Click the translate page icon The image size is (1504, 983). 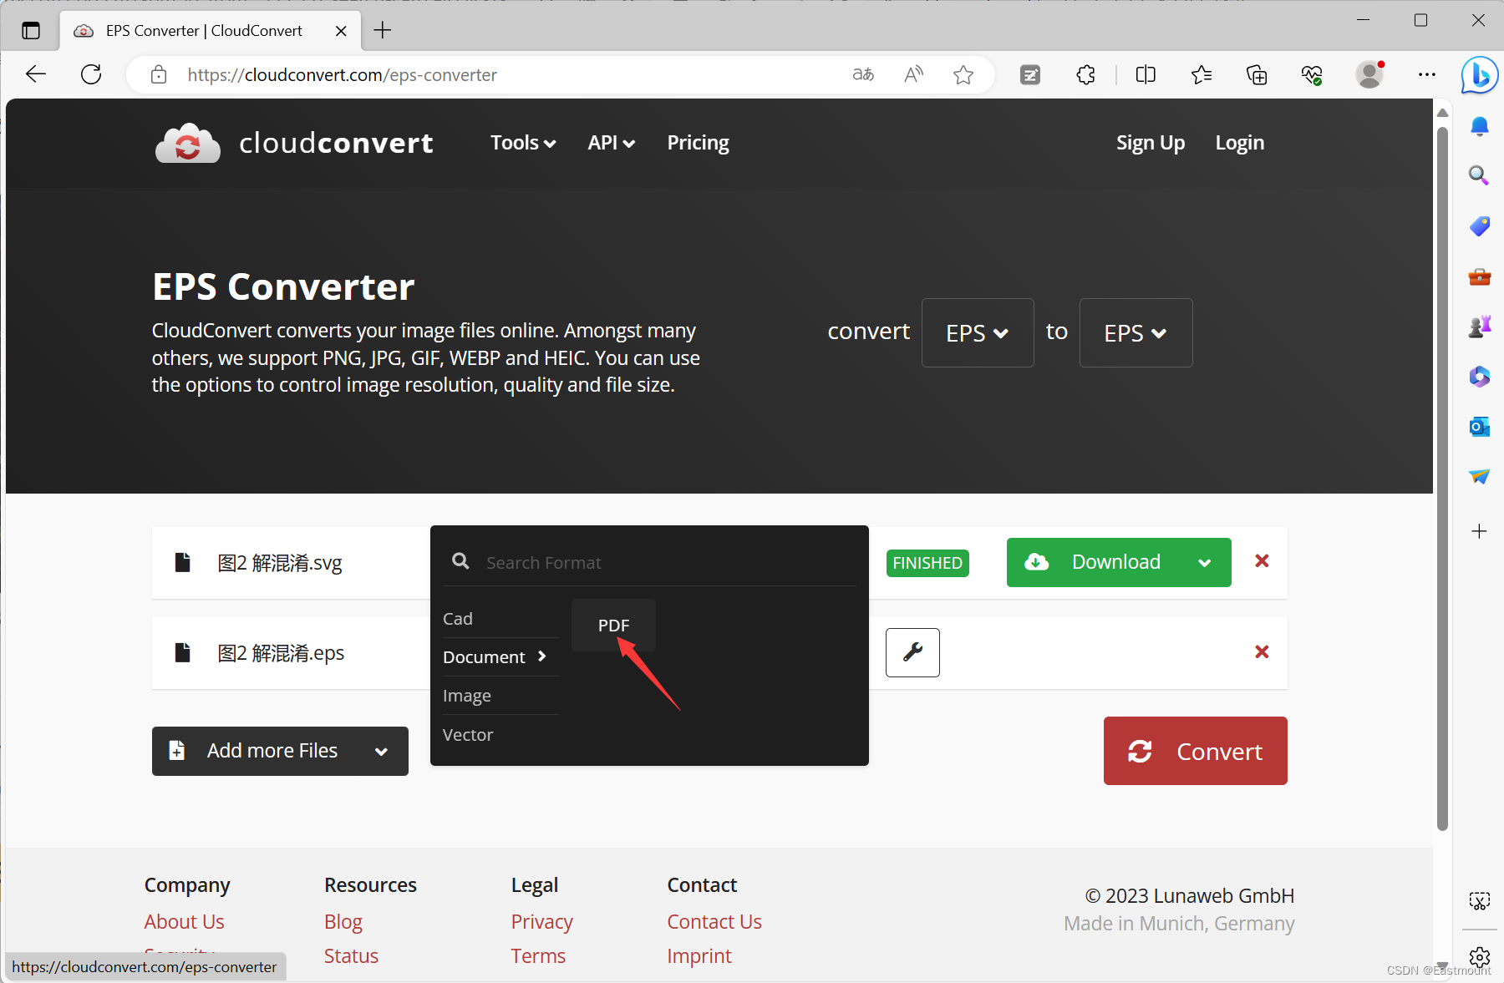click(863, 75)
